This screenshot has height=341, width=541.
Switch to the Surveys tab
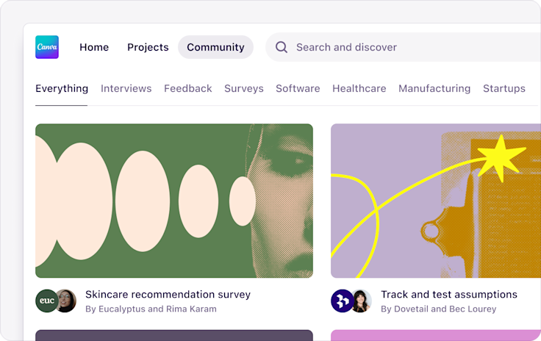pyautogui.click(x=243, y=89)
